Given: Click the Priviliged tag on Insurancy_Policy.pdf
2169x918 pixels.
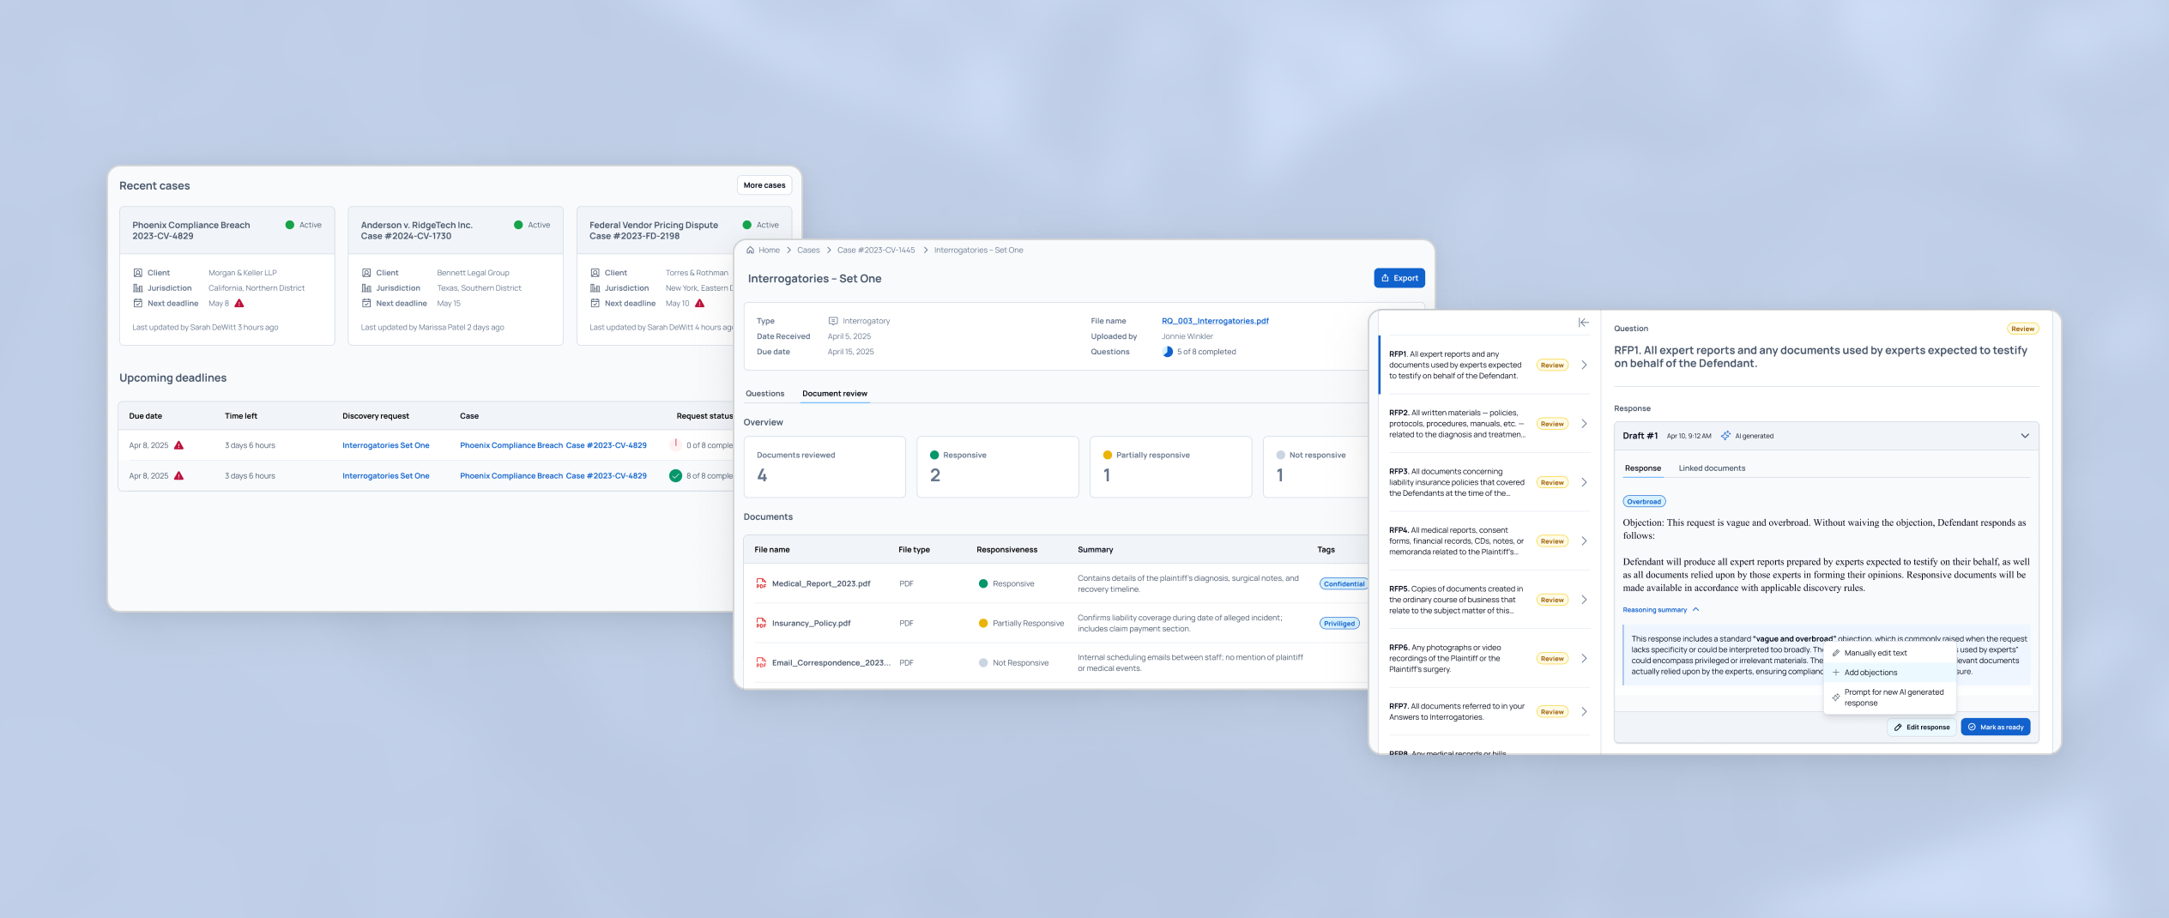Looking at the screenshot, I should point(1339,624).
